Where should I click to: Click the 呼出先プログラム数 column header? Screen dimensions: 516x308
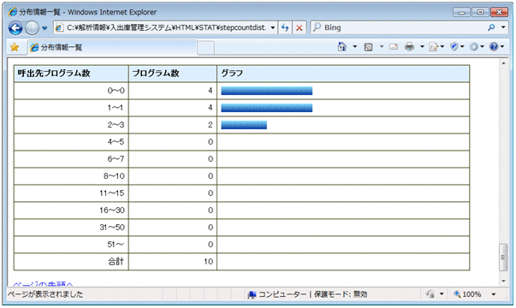point(71,74)
